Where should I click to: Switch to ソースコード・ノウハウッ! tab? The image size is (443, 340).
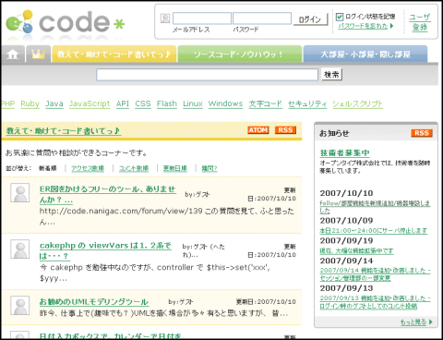click(240, 55)
